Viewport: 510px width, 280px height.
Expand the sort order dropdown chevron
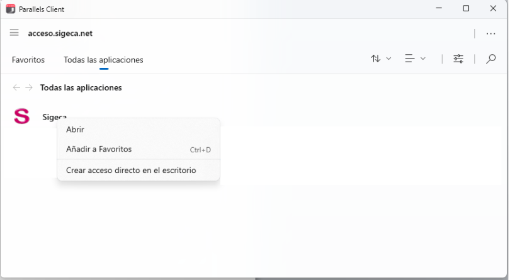(388, 59)
